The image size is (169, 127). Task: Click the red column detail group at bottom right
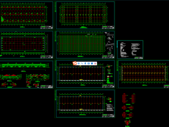point(129,110)
